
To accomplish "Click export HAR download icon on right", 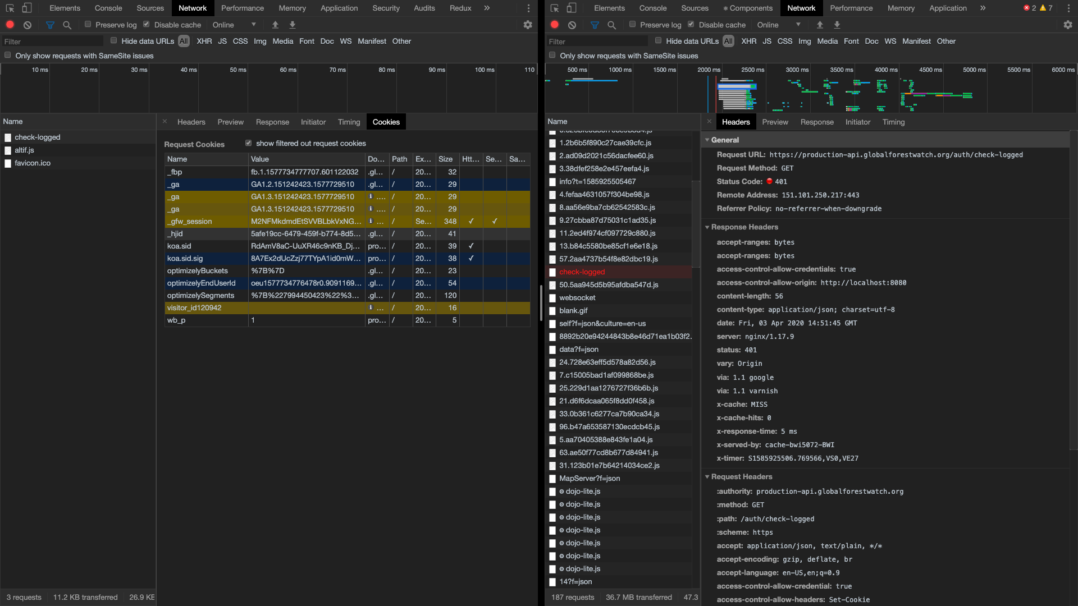I will click(837, 25).
